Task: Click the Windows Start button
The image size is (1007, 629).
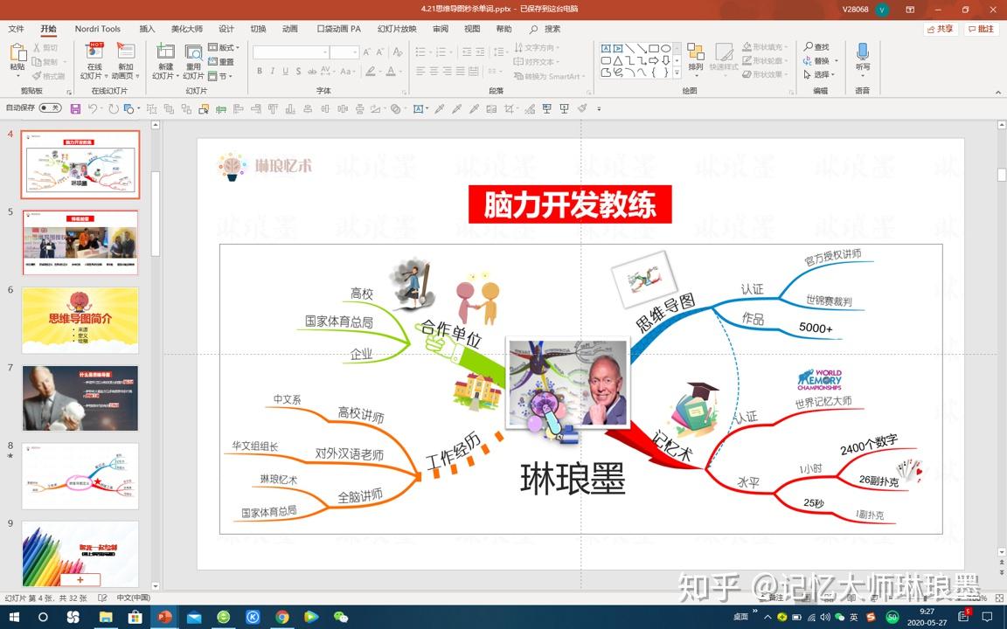Action: point(13,618)
